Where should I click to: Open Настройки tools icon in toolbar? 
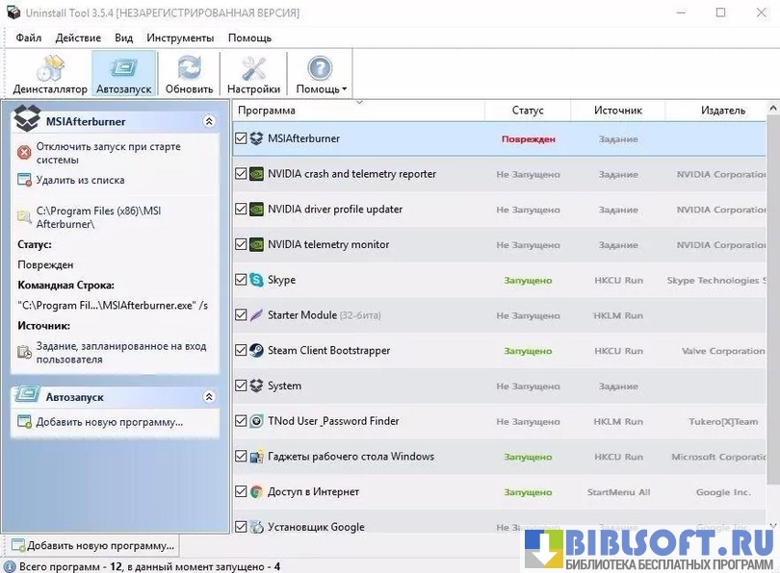[x=253, y=73]
